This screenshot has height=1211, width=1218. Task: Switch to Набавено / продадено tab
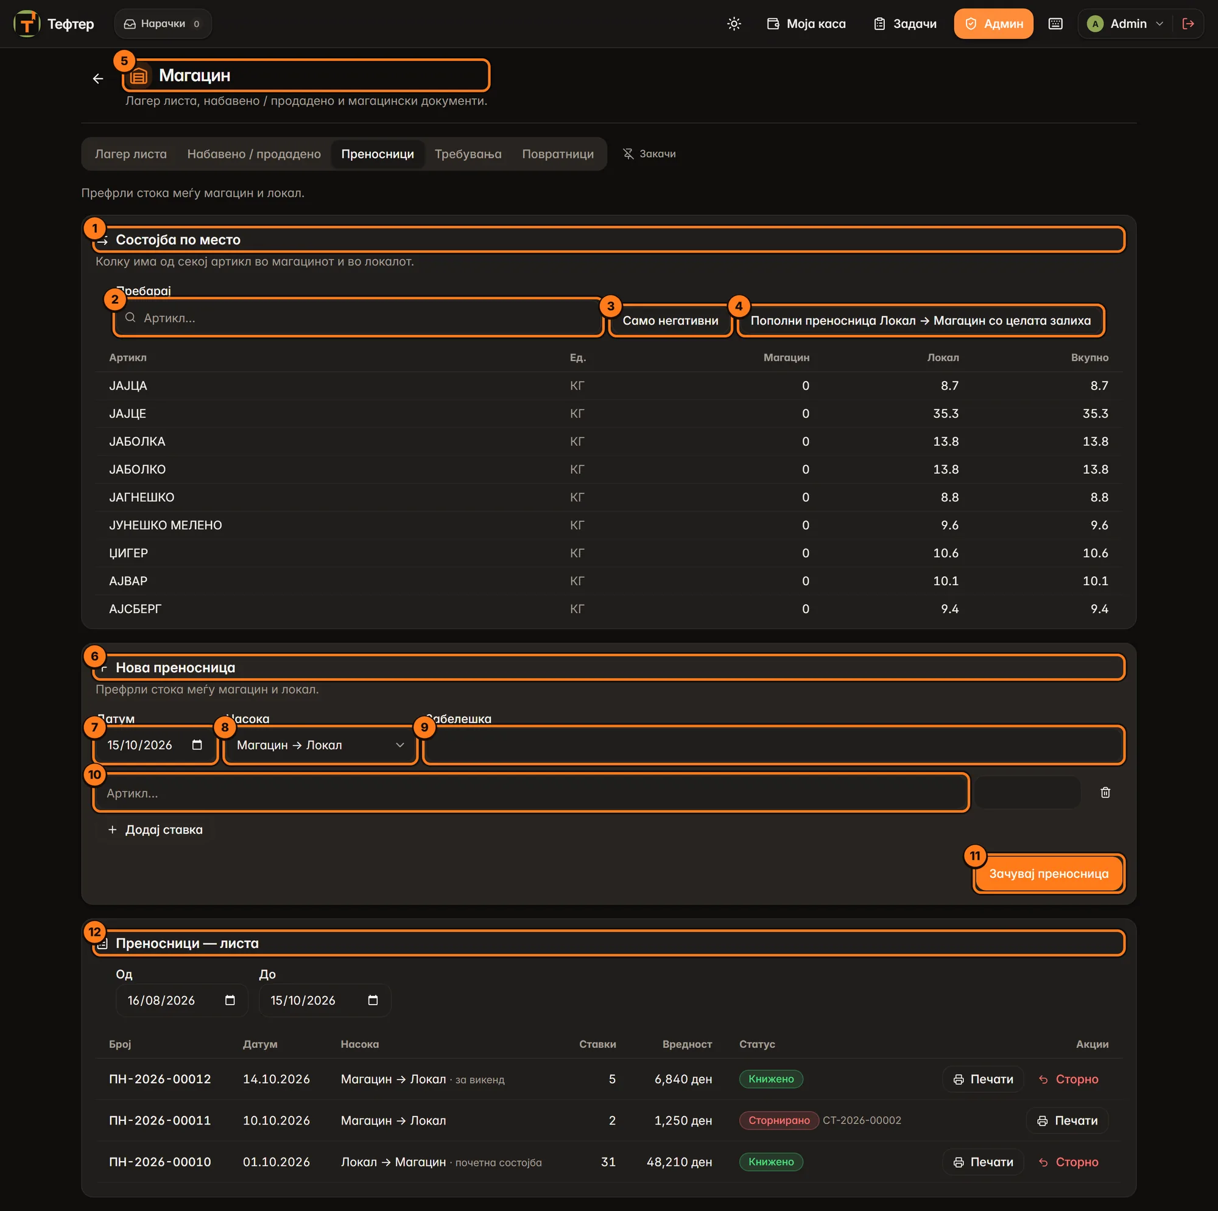coord(254,154)
